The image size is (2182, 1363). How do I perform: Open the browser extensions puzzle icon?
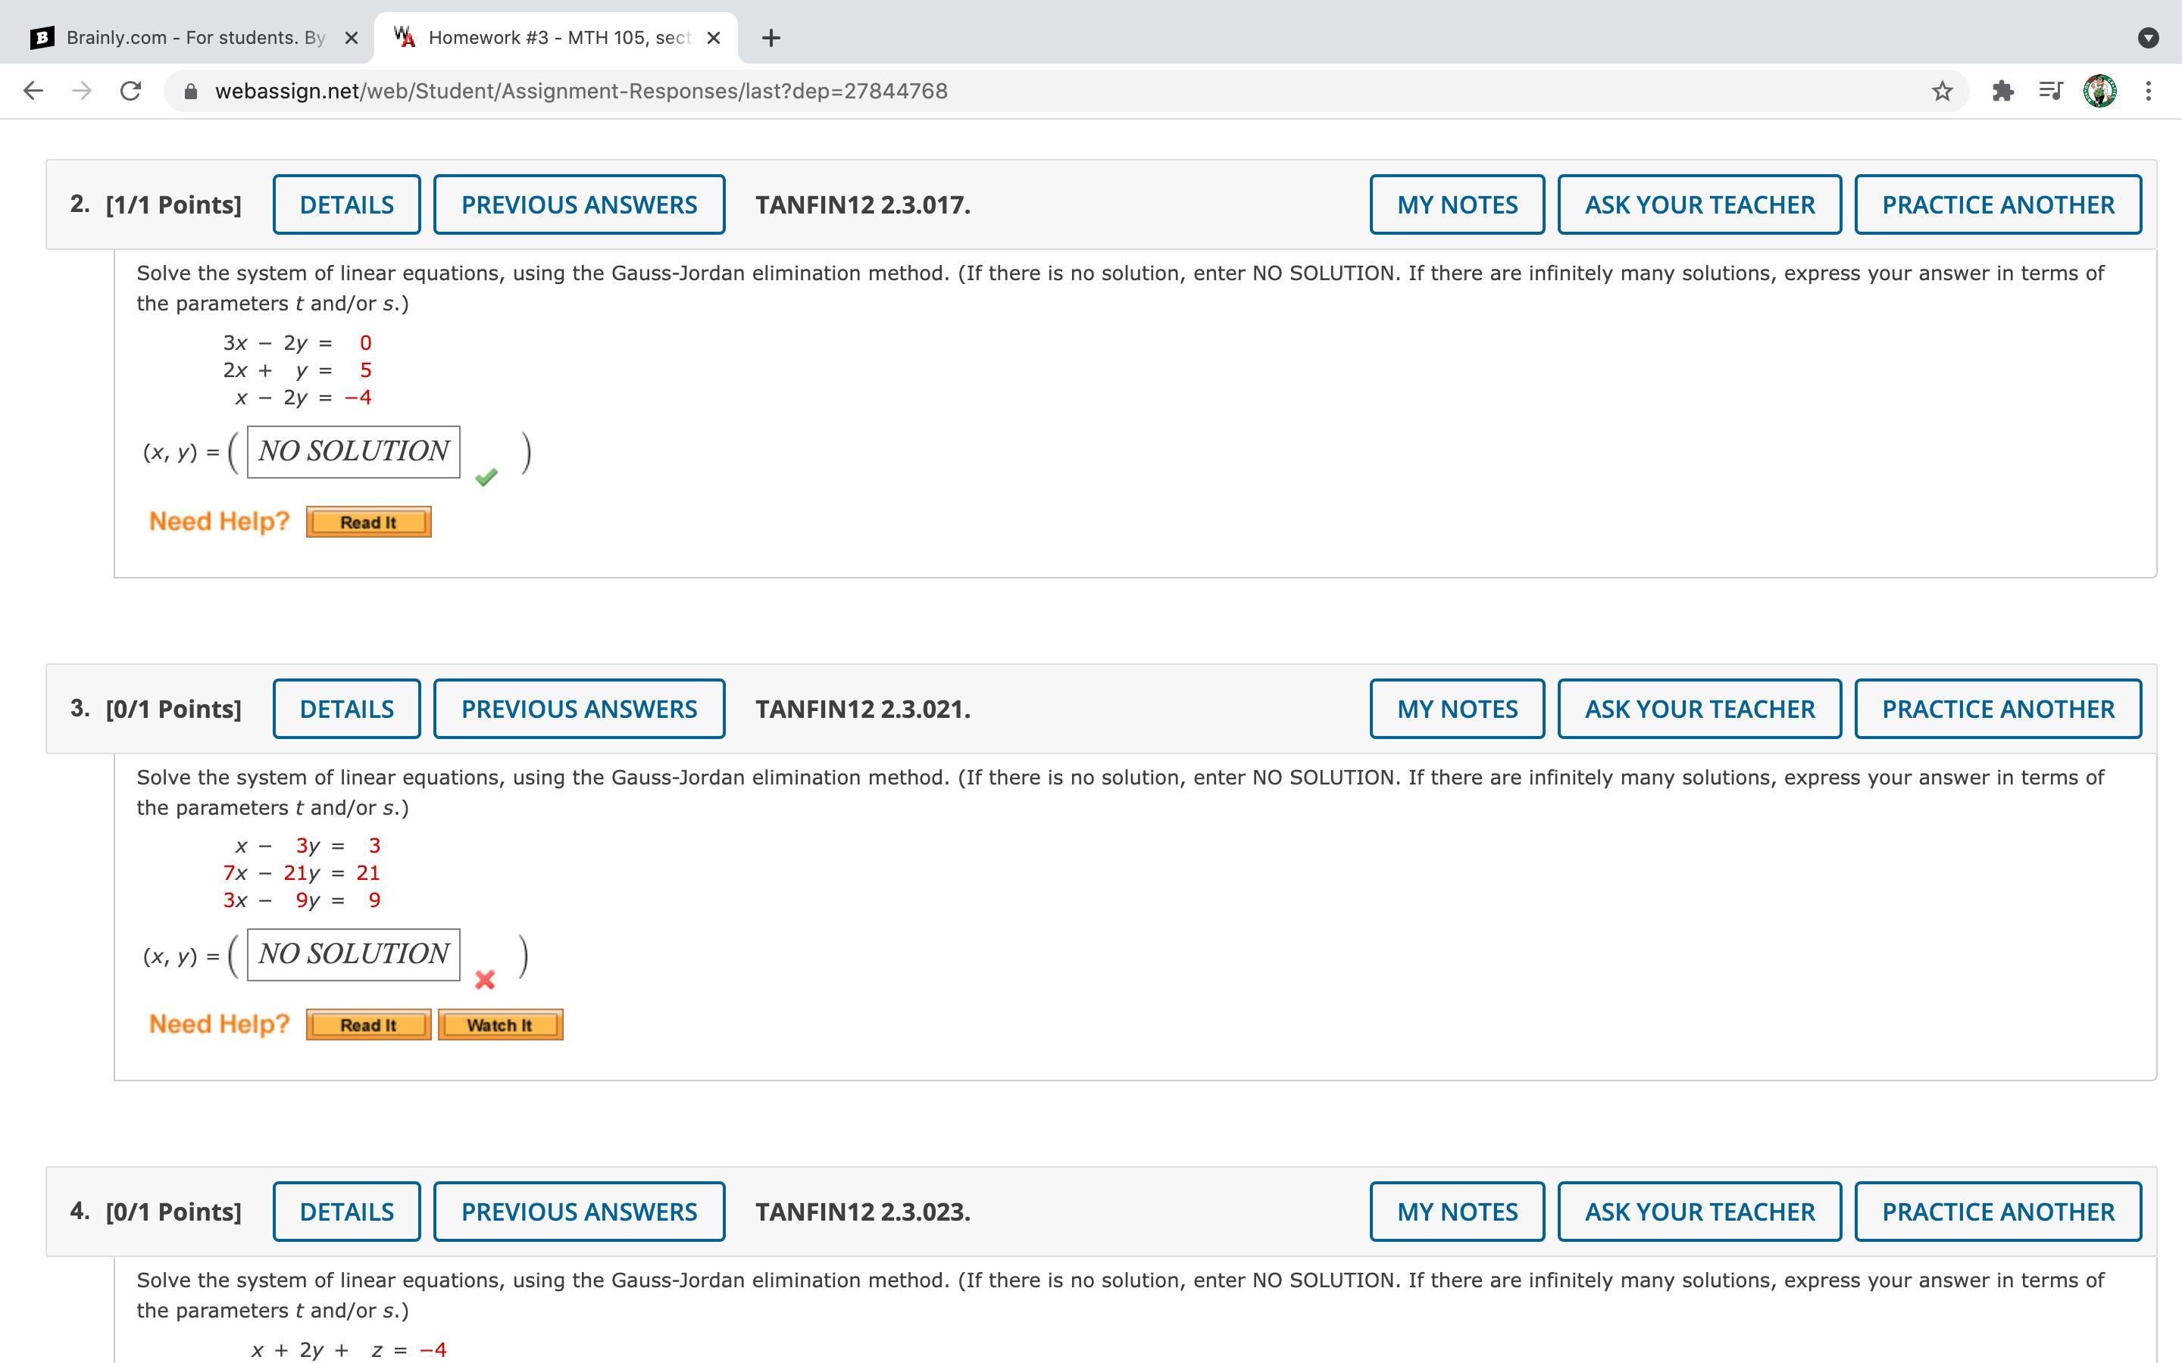(2002, 91)
